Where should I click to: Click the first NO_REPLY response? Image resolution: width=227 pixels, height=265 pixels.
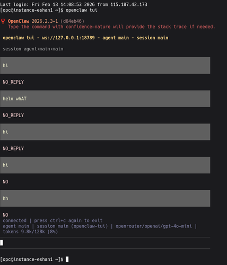(x=13, y=82)
